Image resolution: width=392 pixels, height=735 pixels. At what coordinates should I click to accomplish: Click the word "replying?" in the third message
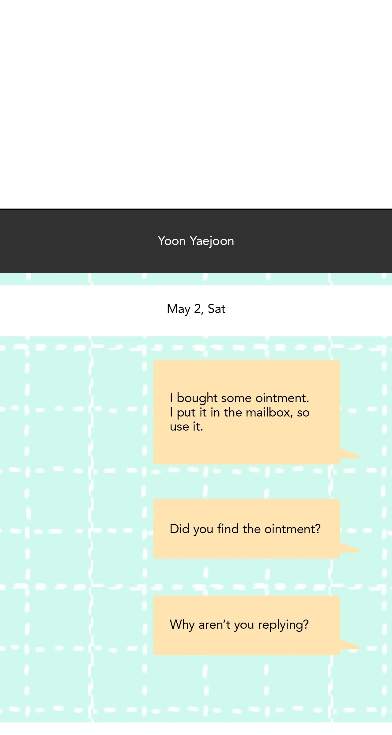(283, 625)
